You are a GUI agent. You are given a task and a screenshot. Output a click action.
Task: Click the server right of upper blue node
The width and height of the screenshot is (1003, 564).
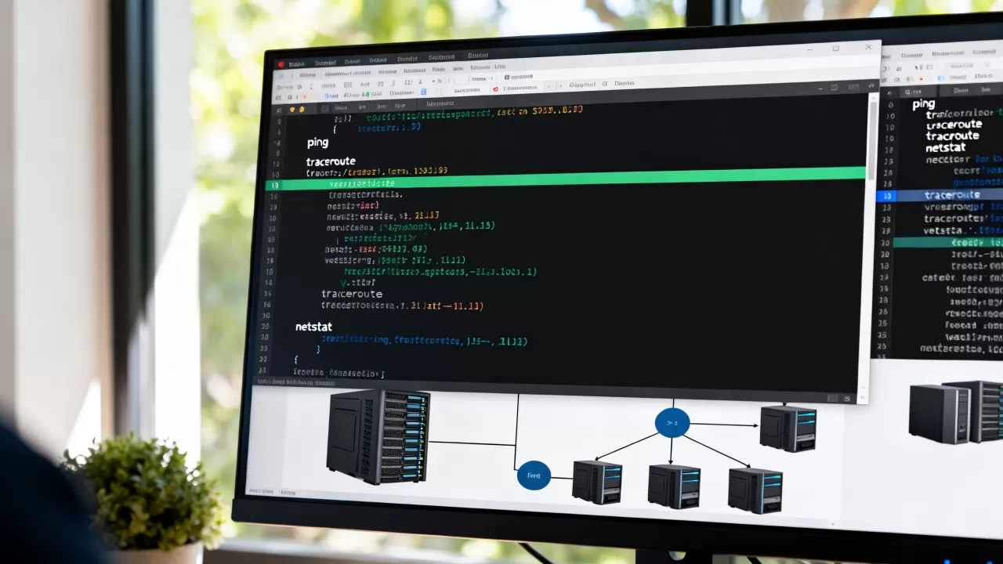(x=788, y=428)
